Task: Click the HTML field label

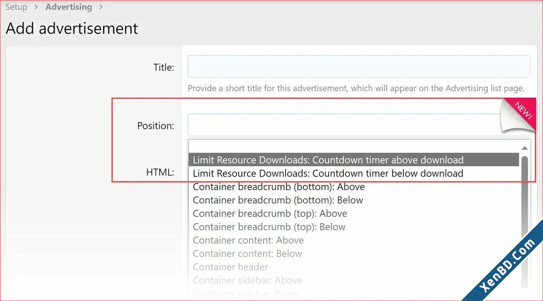Action: point(160,172)
